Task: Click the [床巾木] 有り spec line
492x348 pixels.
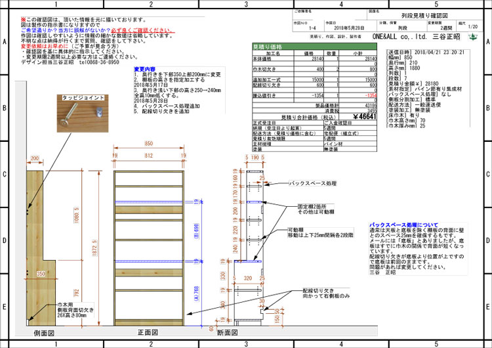Action: [403, 116]
